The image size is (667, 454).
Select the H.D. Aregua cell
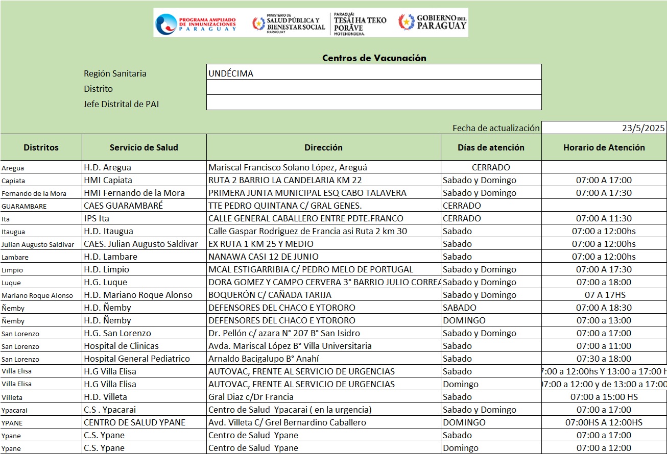[144, 167]
